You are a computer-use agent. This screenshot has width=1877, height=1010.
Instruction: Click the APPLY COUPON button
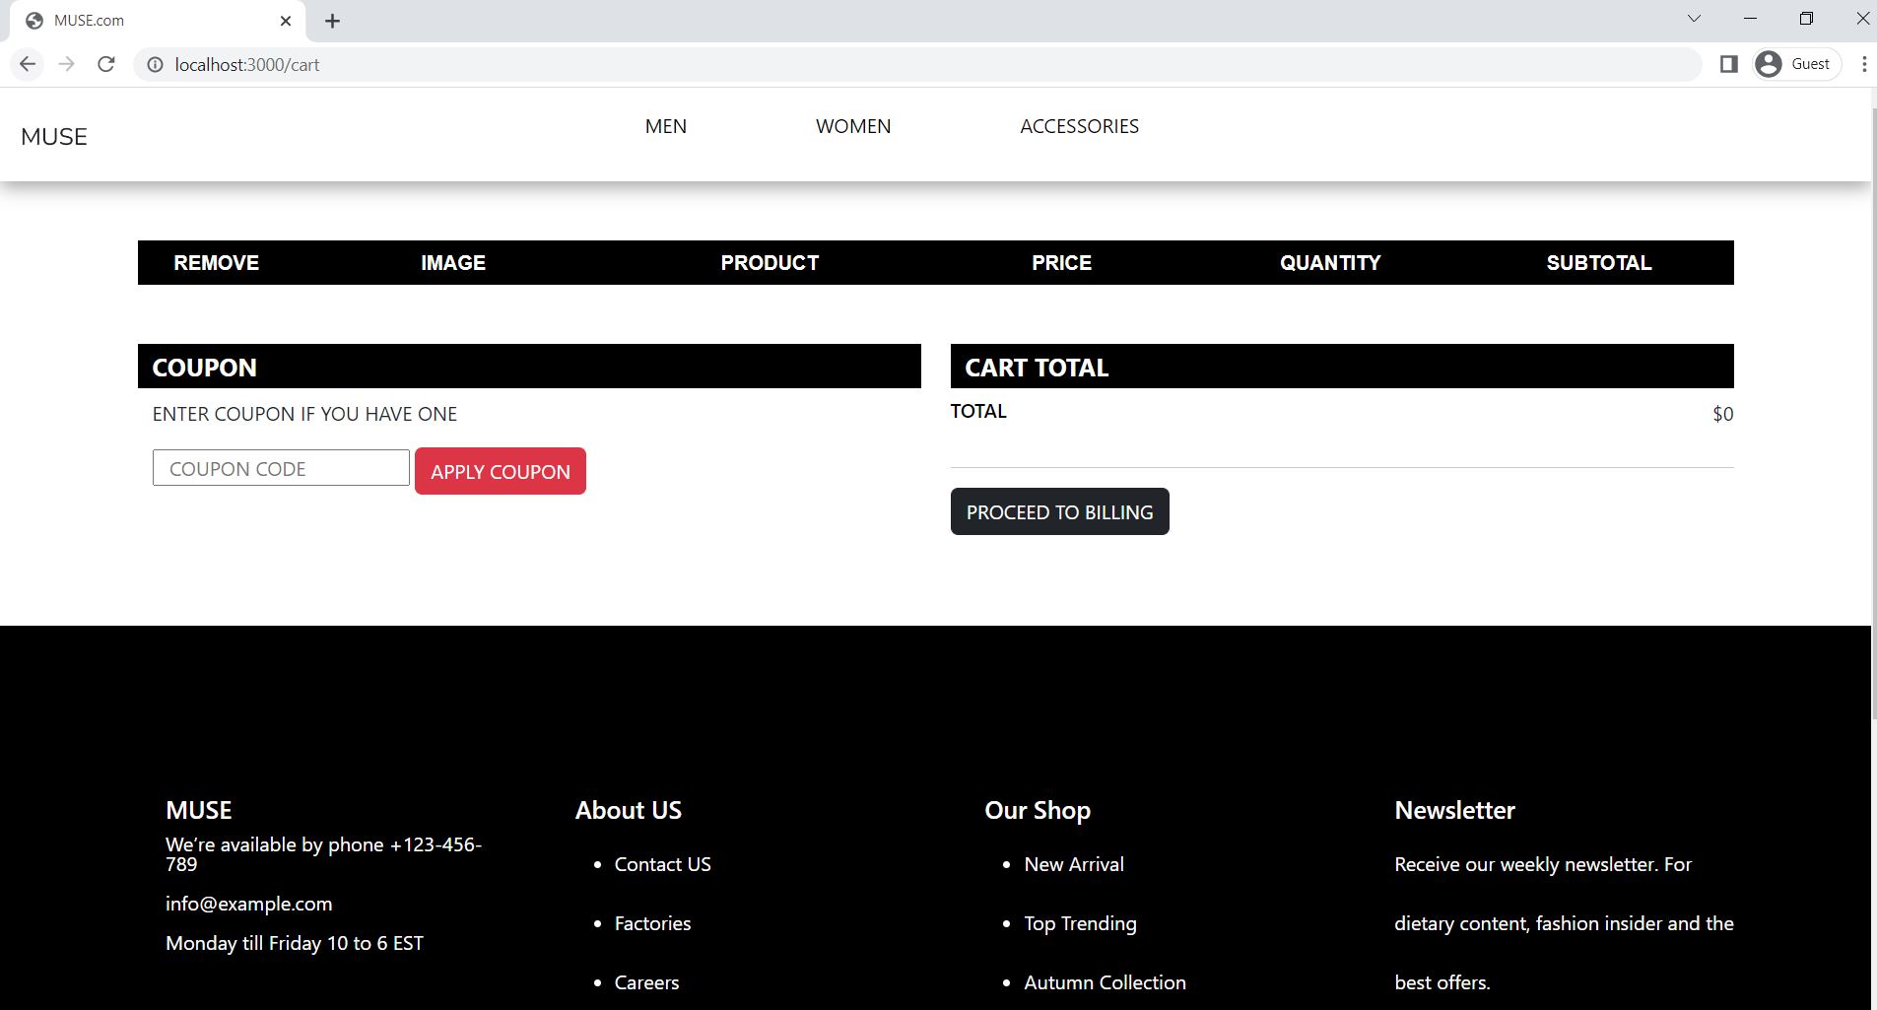click(500, 471)
